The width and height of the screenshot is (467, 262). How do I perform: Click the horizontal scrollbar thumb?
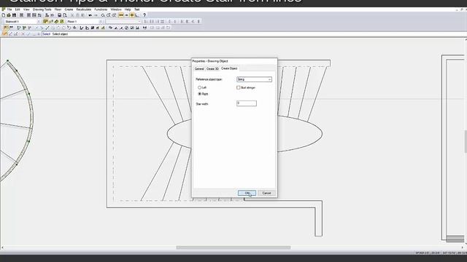click(x=233, y=247)
